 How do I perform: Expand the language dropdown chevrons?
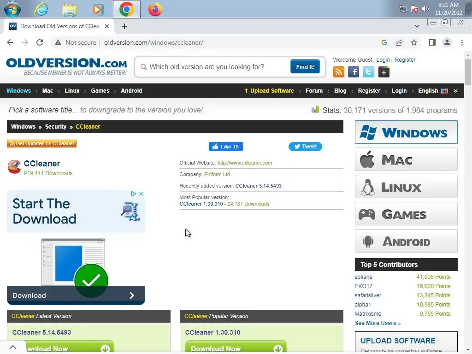click(455, 91)
